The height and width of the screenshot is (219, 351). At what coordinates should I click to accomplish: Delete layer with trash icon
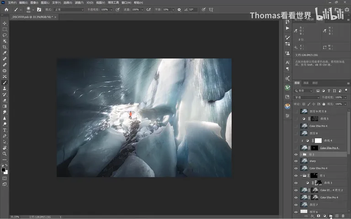click(x=343, y=216)
